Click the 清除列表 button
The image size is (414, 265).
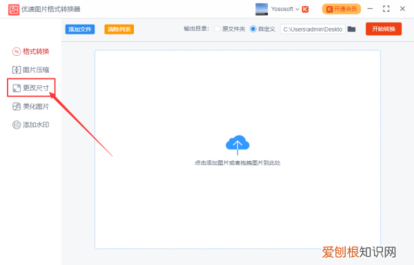[x=119, y=29]
